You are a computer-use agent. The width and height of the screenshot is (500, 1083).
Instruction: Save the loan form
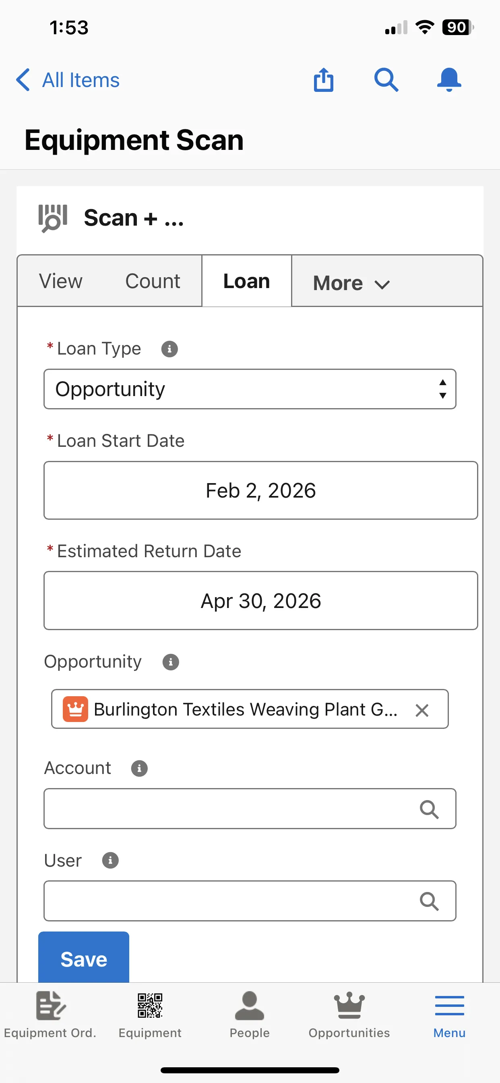tap(84, 957)
